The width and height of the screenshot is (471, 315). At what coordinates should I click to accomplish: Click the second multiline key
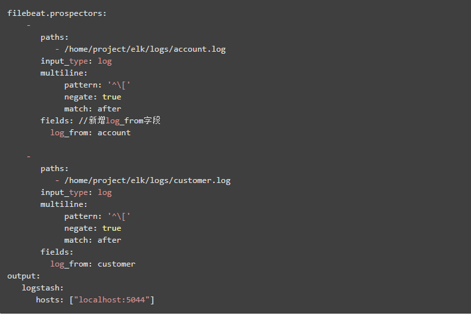tap(64, 204)
